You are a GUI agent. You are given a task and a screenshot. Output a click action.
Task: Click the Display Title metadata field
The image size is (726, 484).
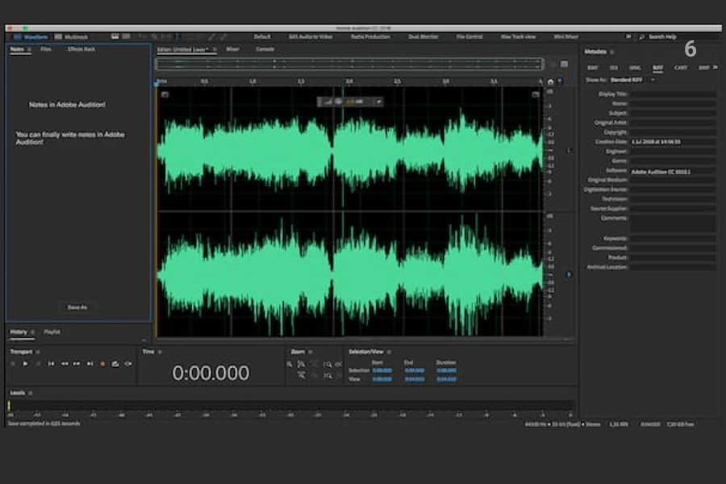pyautogui.click(x=672, y=94)
